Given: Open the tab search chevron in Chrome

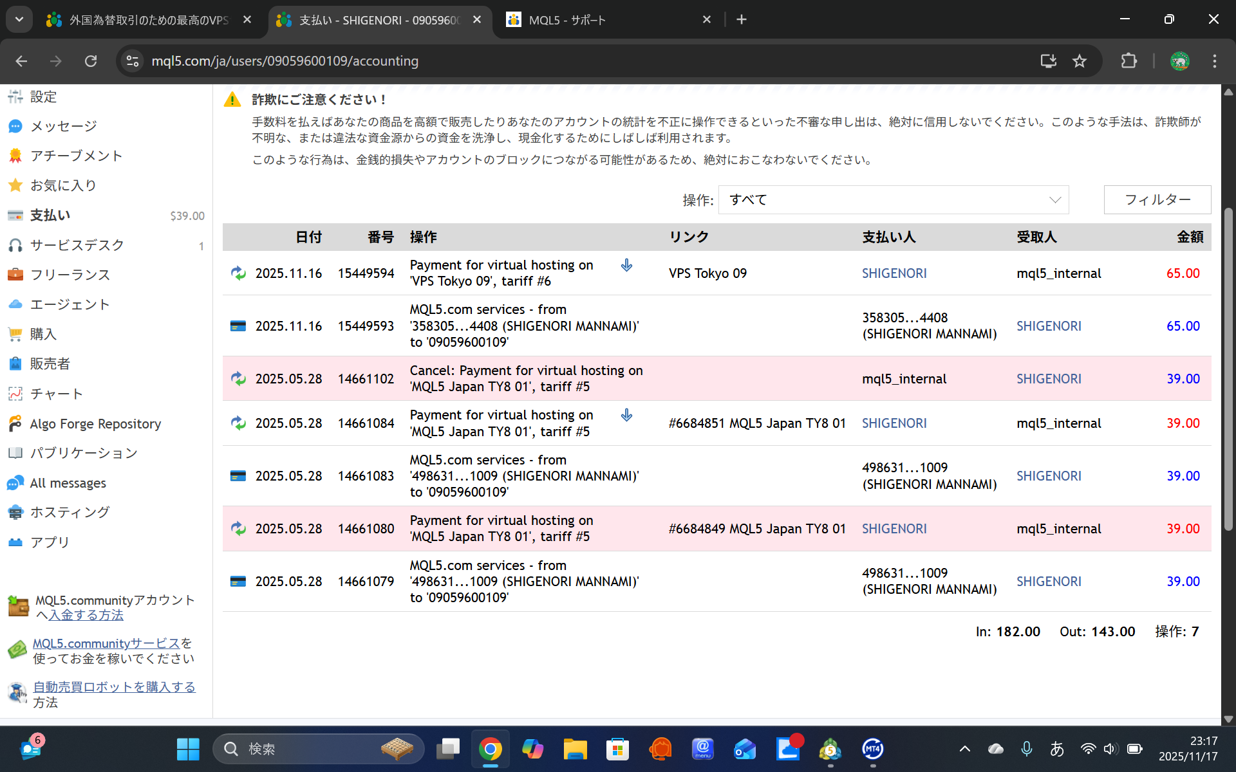Looking at the screenshot, I should point(19,19).
